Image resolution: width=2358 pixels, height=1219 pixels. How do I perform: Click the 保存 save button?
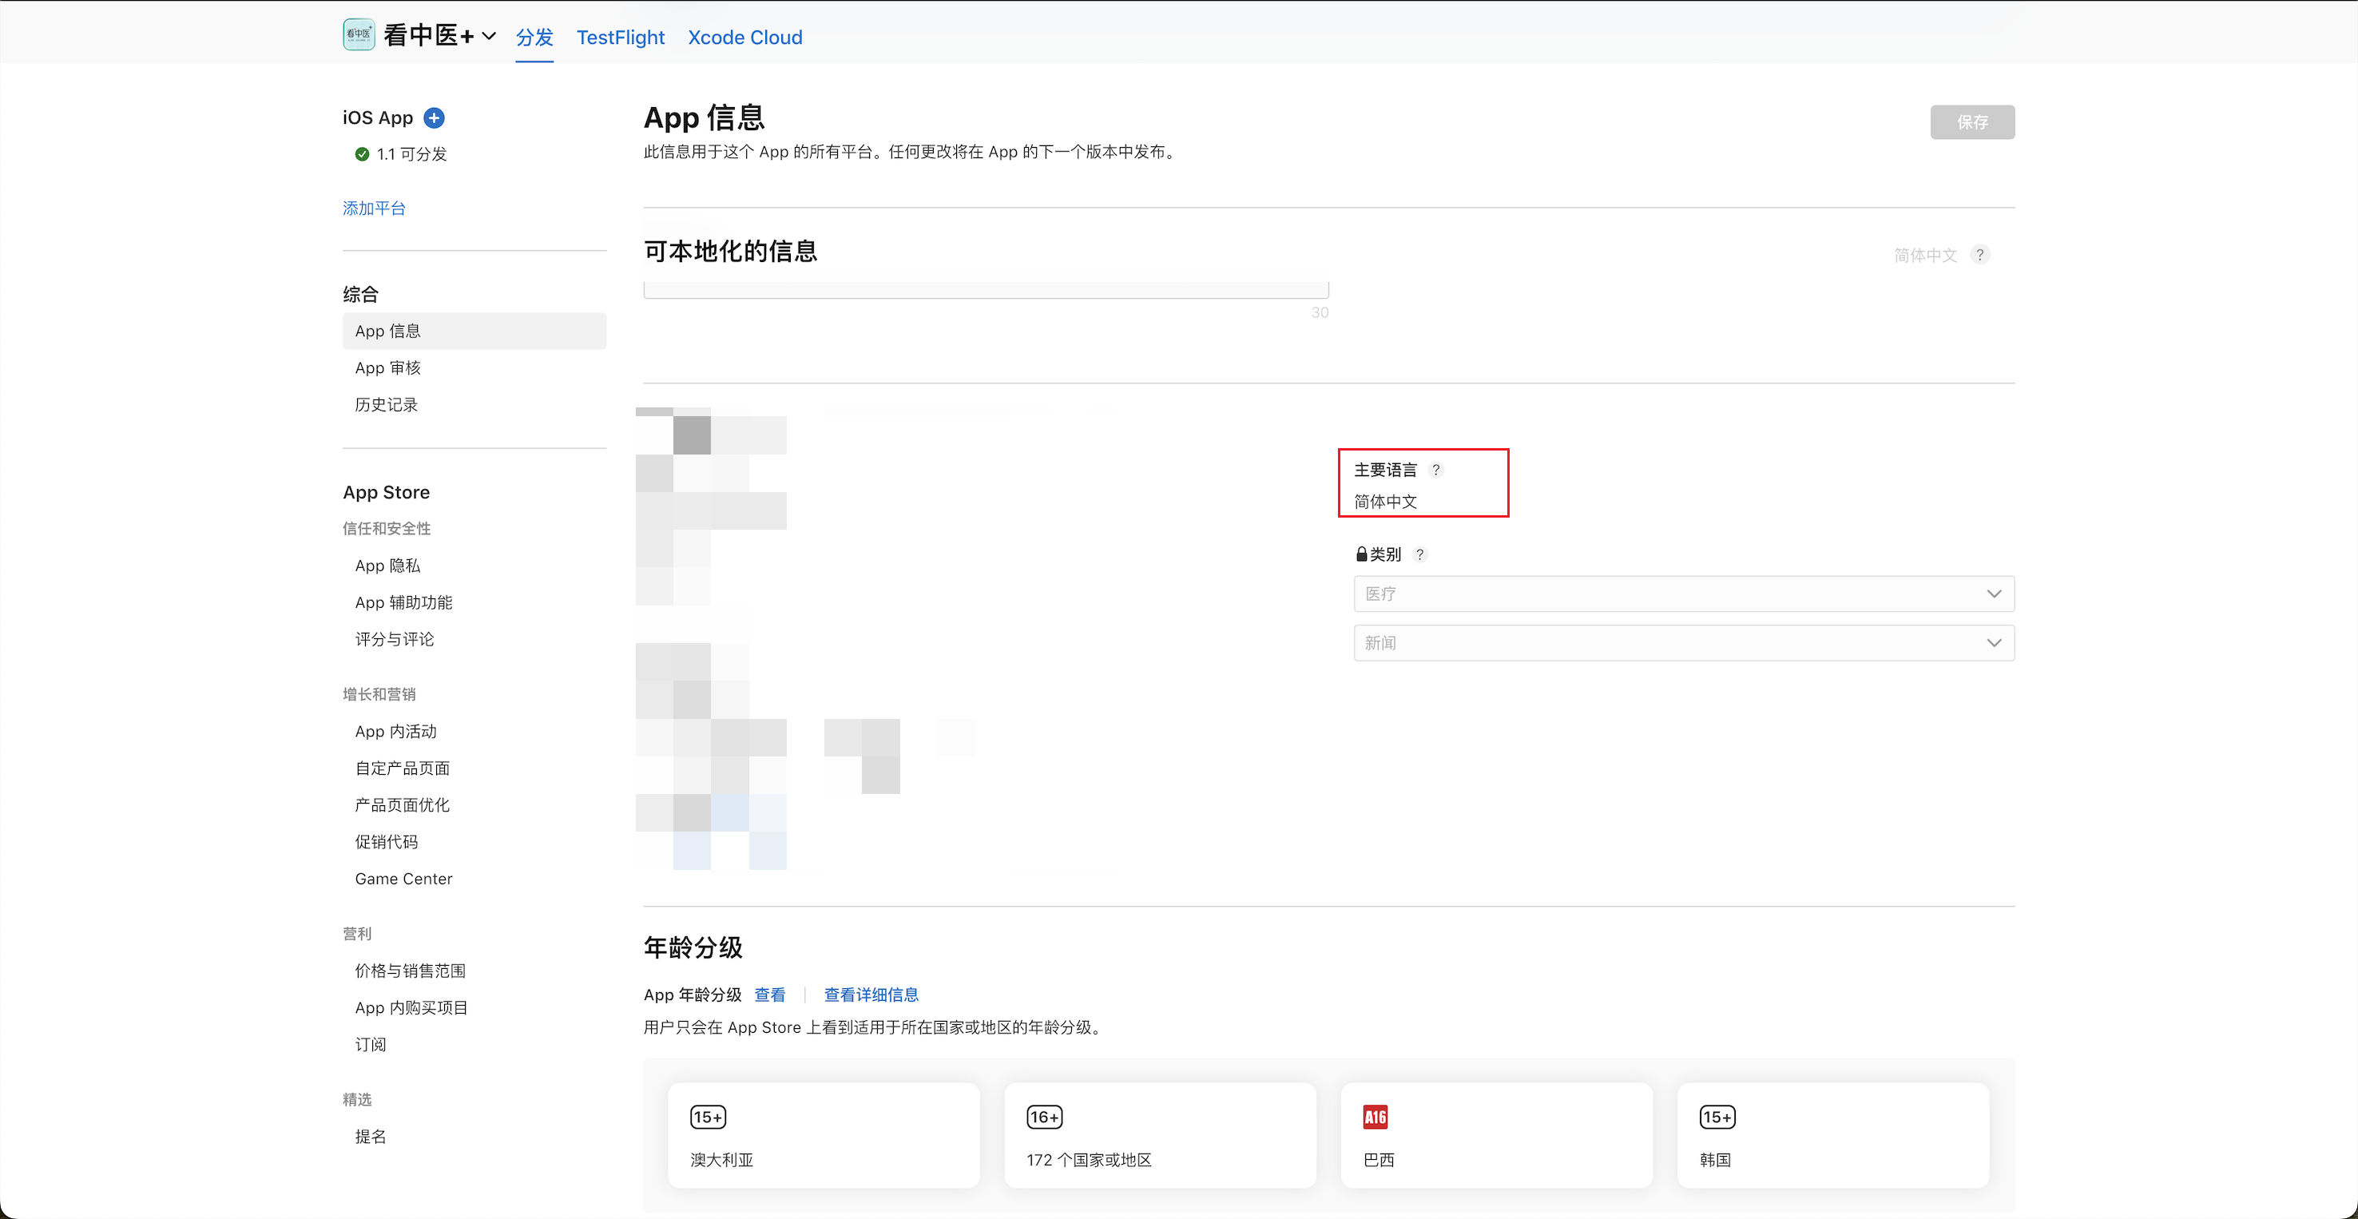pos(1971,123)
